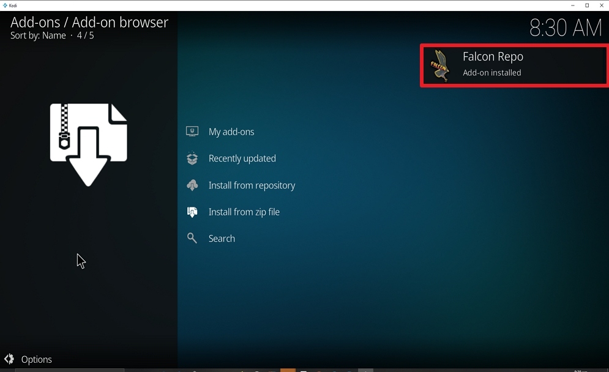Click the Kodi logo in title bar

coord(5,6)
